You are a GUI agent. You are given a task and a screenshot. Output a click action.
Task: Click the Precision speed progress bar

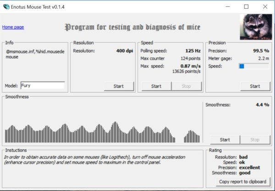point(253,66)
